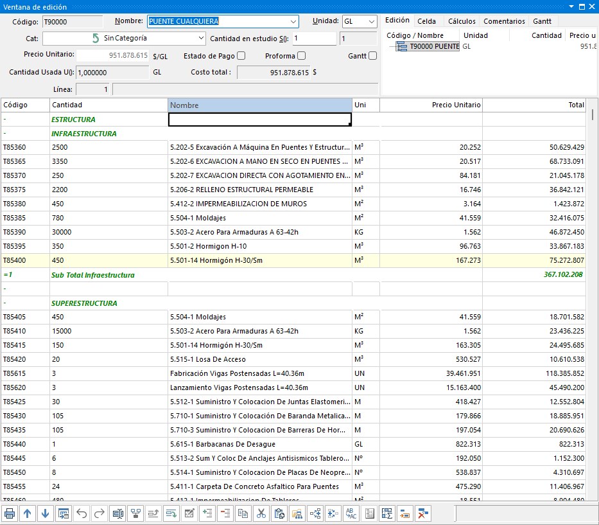Click 'Fabricación Vigas Postensadas L=40.36m' cell

pos(260,373)
